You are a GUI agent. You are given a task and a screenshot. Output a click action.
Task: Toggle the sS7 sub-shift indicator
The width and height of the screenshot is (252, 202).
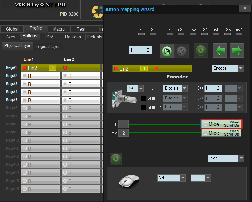pos(239,34)
